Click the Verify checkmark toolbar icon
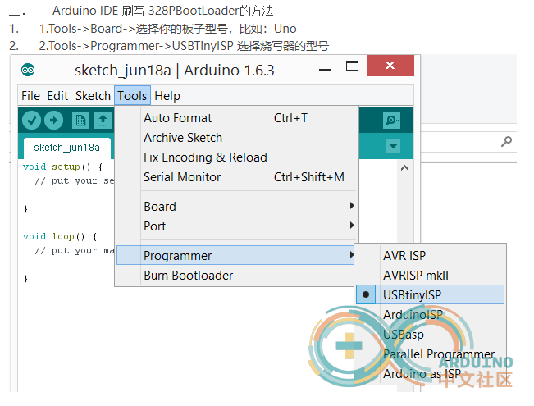Screen dimensions: 534x406 coord(32,121)
